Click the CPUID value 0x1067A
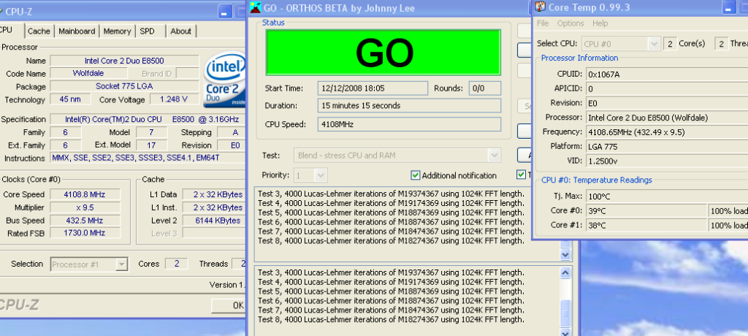This screenshot has height=336, width=748. pos(667,74)
